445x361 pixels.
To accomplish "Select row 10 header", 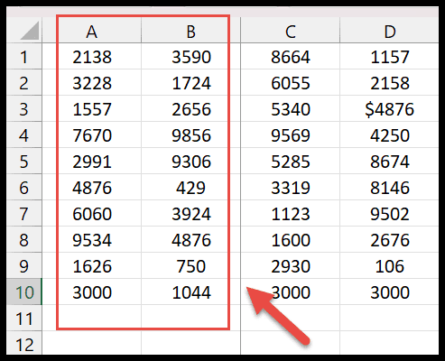I will point(24,292).
